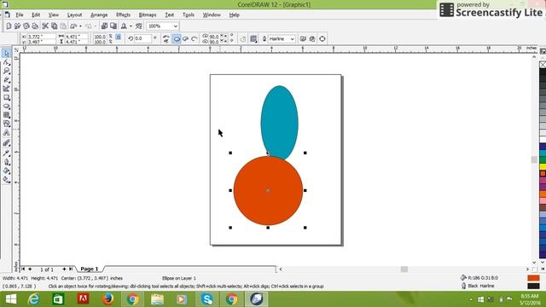Image resolution: width=546 pixels, height=307 pixels.
Task: Switch to the Page 1 tab
Action: click(x=90, y=269)
